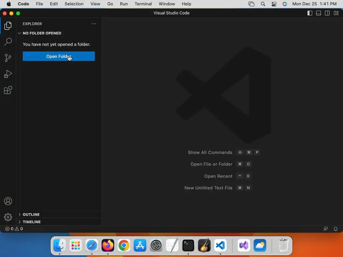Open the Manage gear icon

[x=8, y=217]
